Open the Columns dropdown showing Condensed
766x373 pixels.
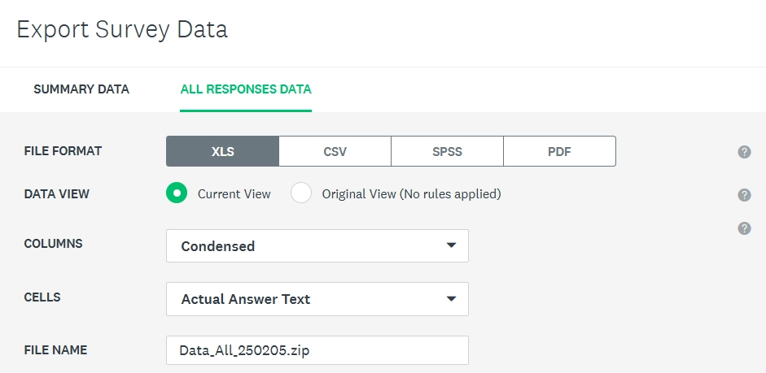317,245
